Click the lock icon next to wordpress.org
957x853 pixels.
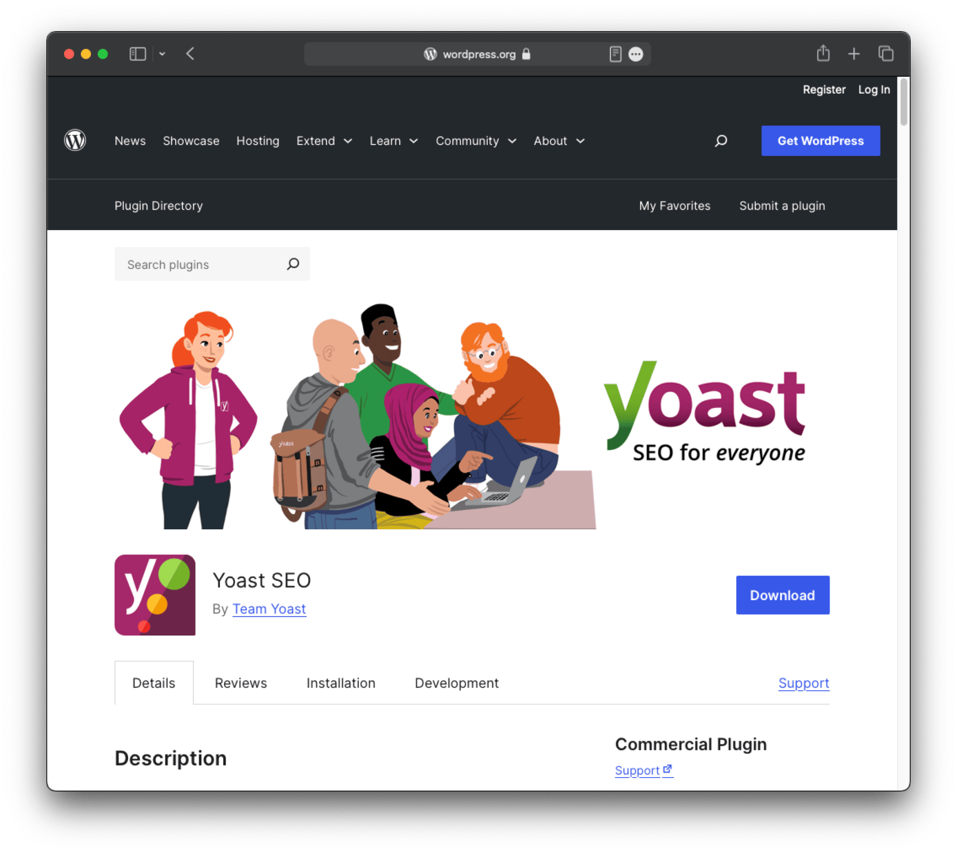click(525, 54)
